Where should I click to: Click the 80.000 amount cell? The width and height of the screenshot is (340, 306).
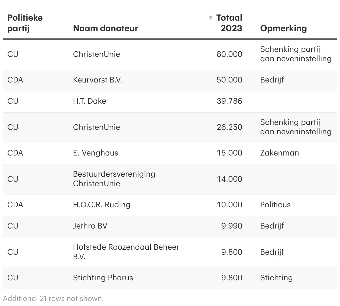coord(229,54)
